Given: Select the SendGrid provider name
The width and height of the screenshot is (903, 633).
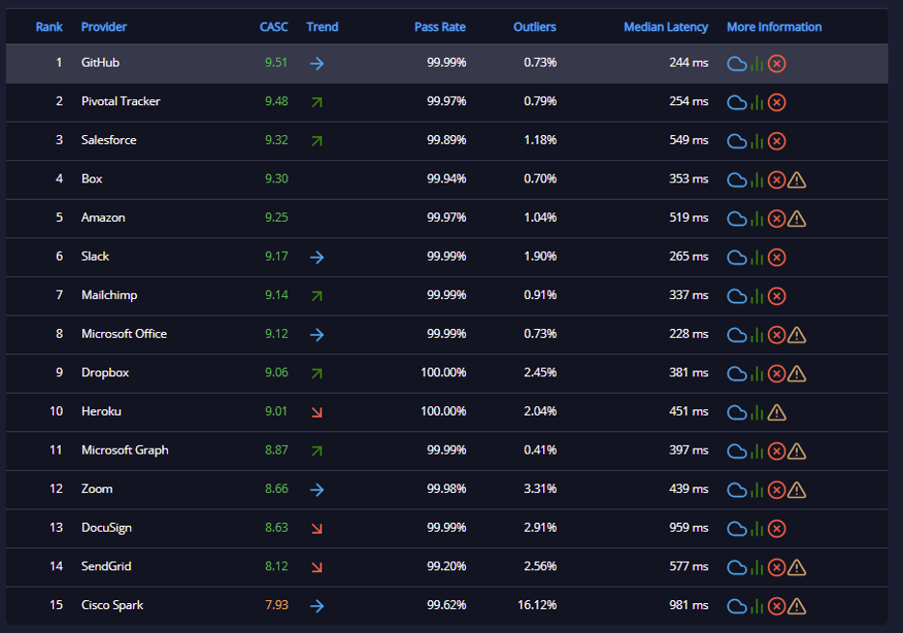Looking at the screenshot, I should [106, 566].
